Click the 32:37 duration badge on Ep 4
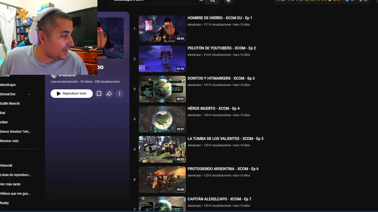Image resolution: width=378 pixels, height=212 pixels. pyautogui.click(x=180, y=129)
